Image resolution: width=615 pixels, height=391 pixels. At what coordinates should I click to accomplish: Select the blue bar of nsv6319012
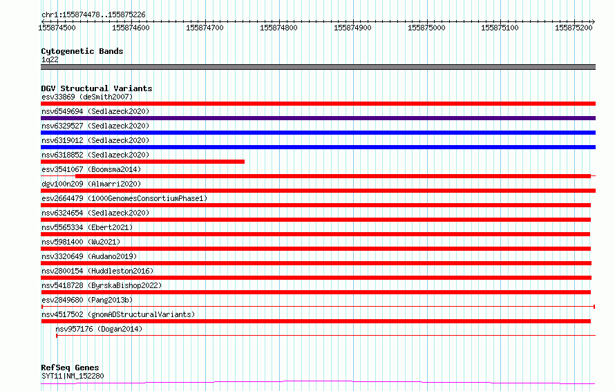[x=318, y=147]
